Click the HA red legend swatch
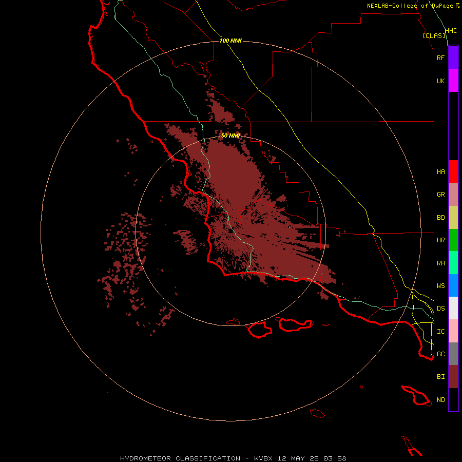462x462 pixels. coord(453,171)
